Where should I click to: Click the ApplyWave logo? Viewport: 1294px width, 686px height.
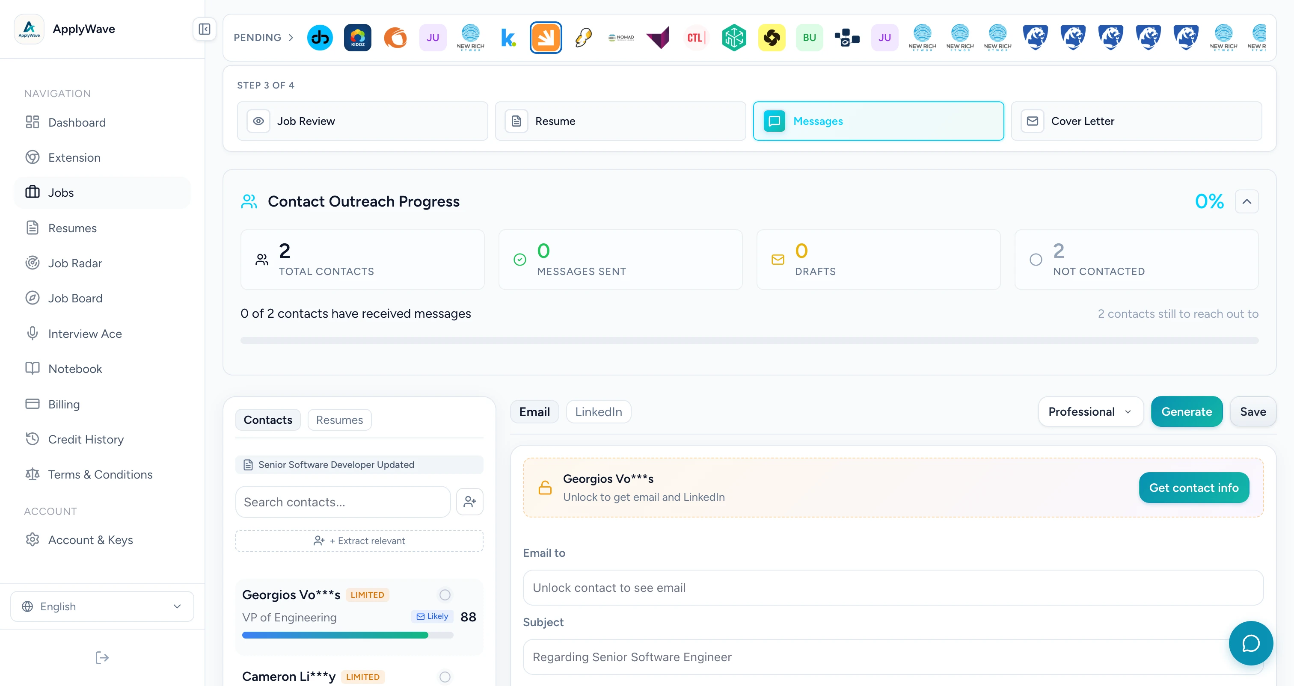point(29,29)
